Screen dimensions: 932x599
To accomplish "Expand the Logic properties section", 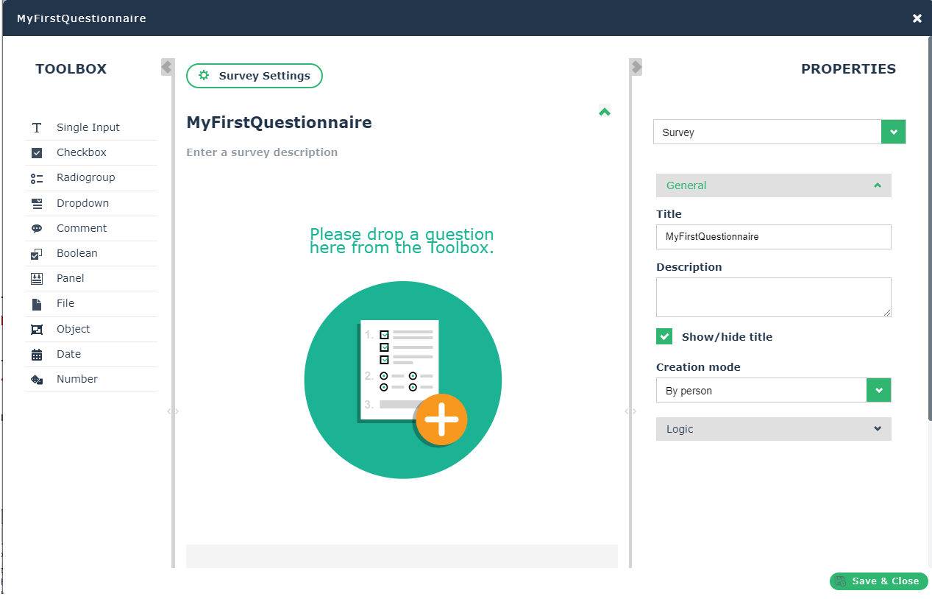I will [x=773, y=429].
